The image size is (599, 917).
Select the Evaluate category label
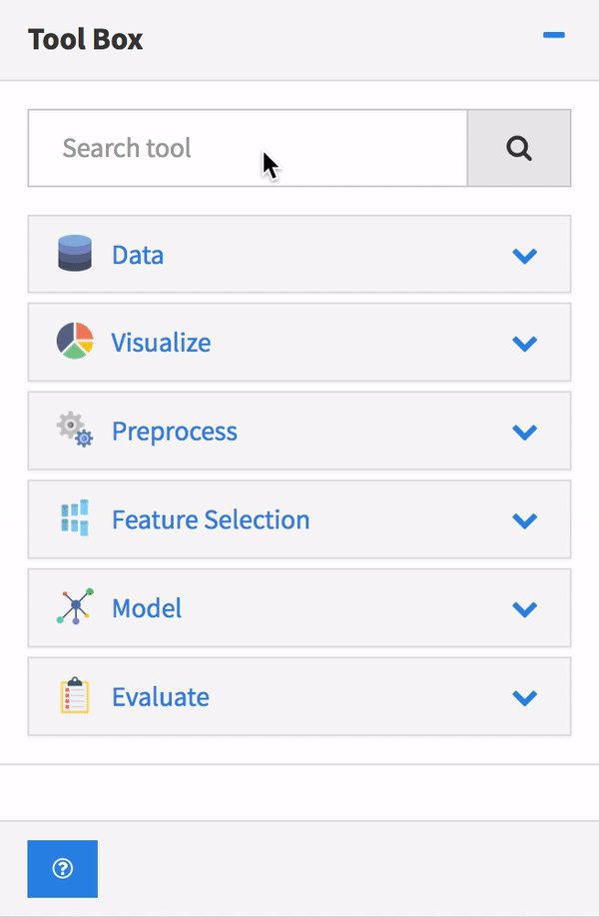[161, 696]
